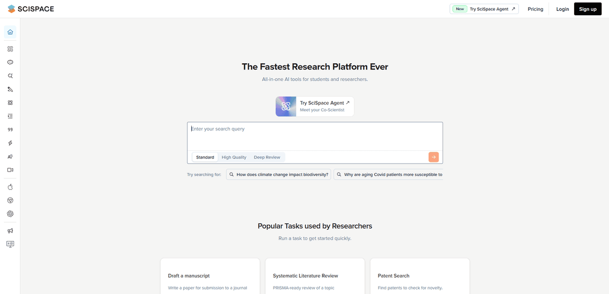The height and width of the screenshot is (294, 609).
Task: Open 'Try SciSpace Agent' card under the headline
Action: (x=315, y=107)
